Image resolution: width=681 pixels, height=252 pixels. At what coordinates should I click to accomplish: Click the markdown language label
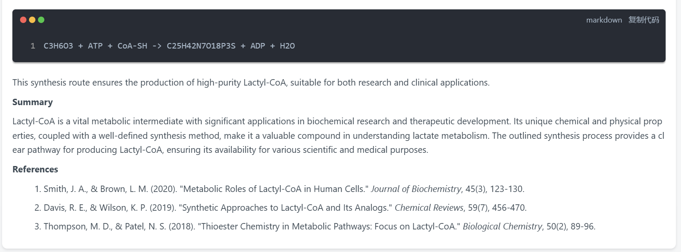coord(604,20)
